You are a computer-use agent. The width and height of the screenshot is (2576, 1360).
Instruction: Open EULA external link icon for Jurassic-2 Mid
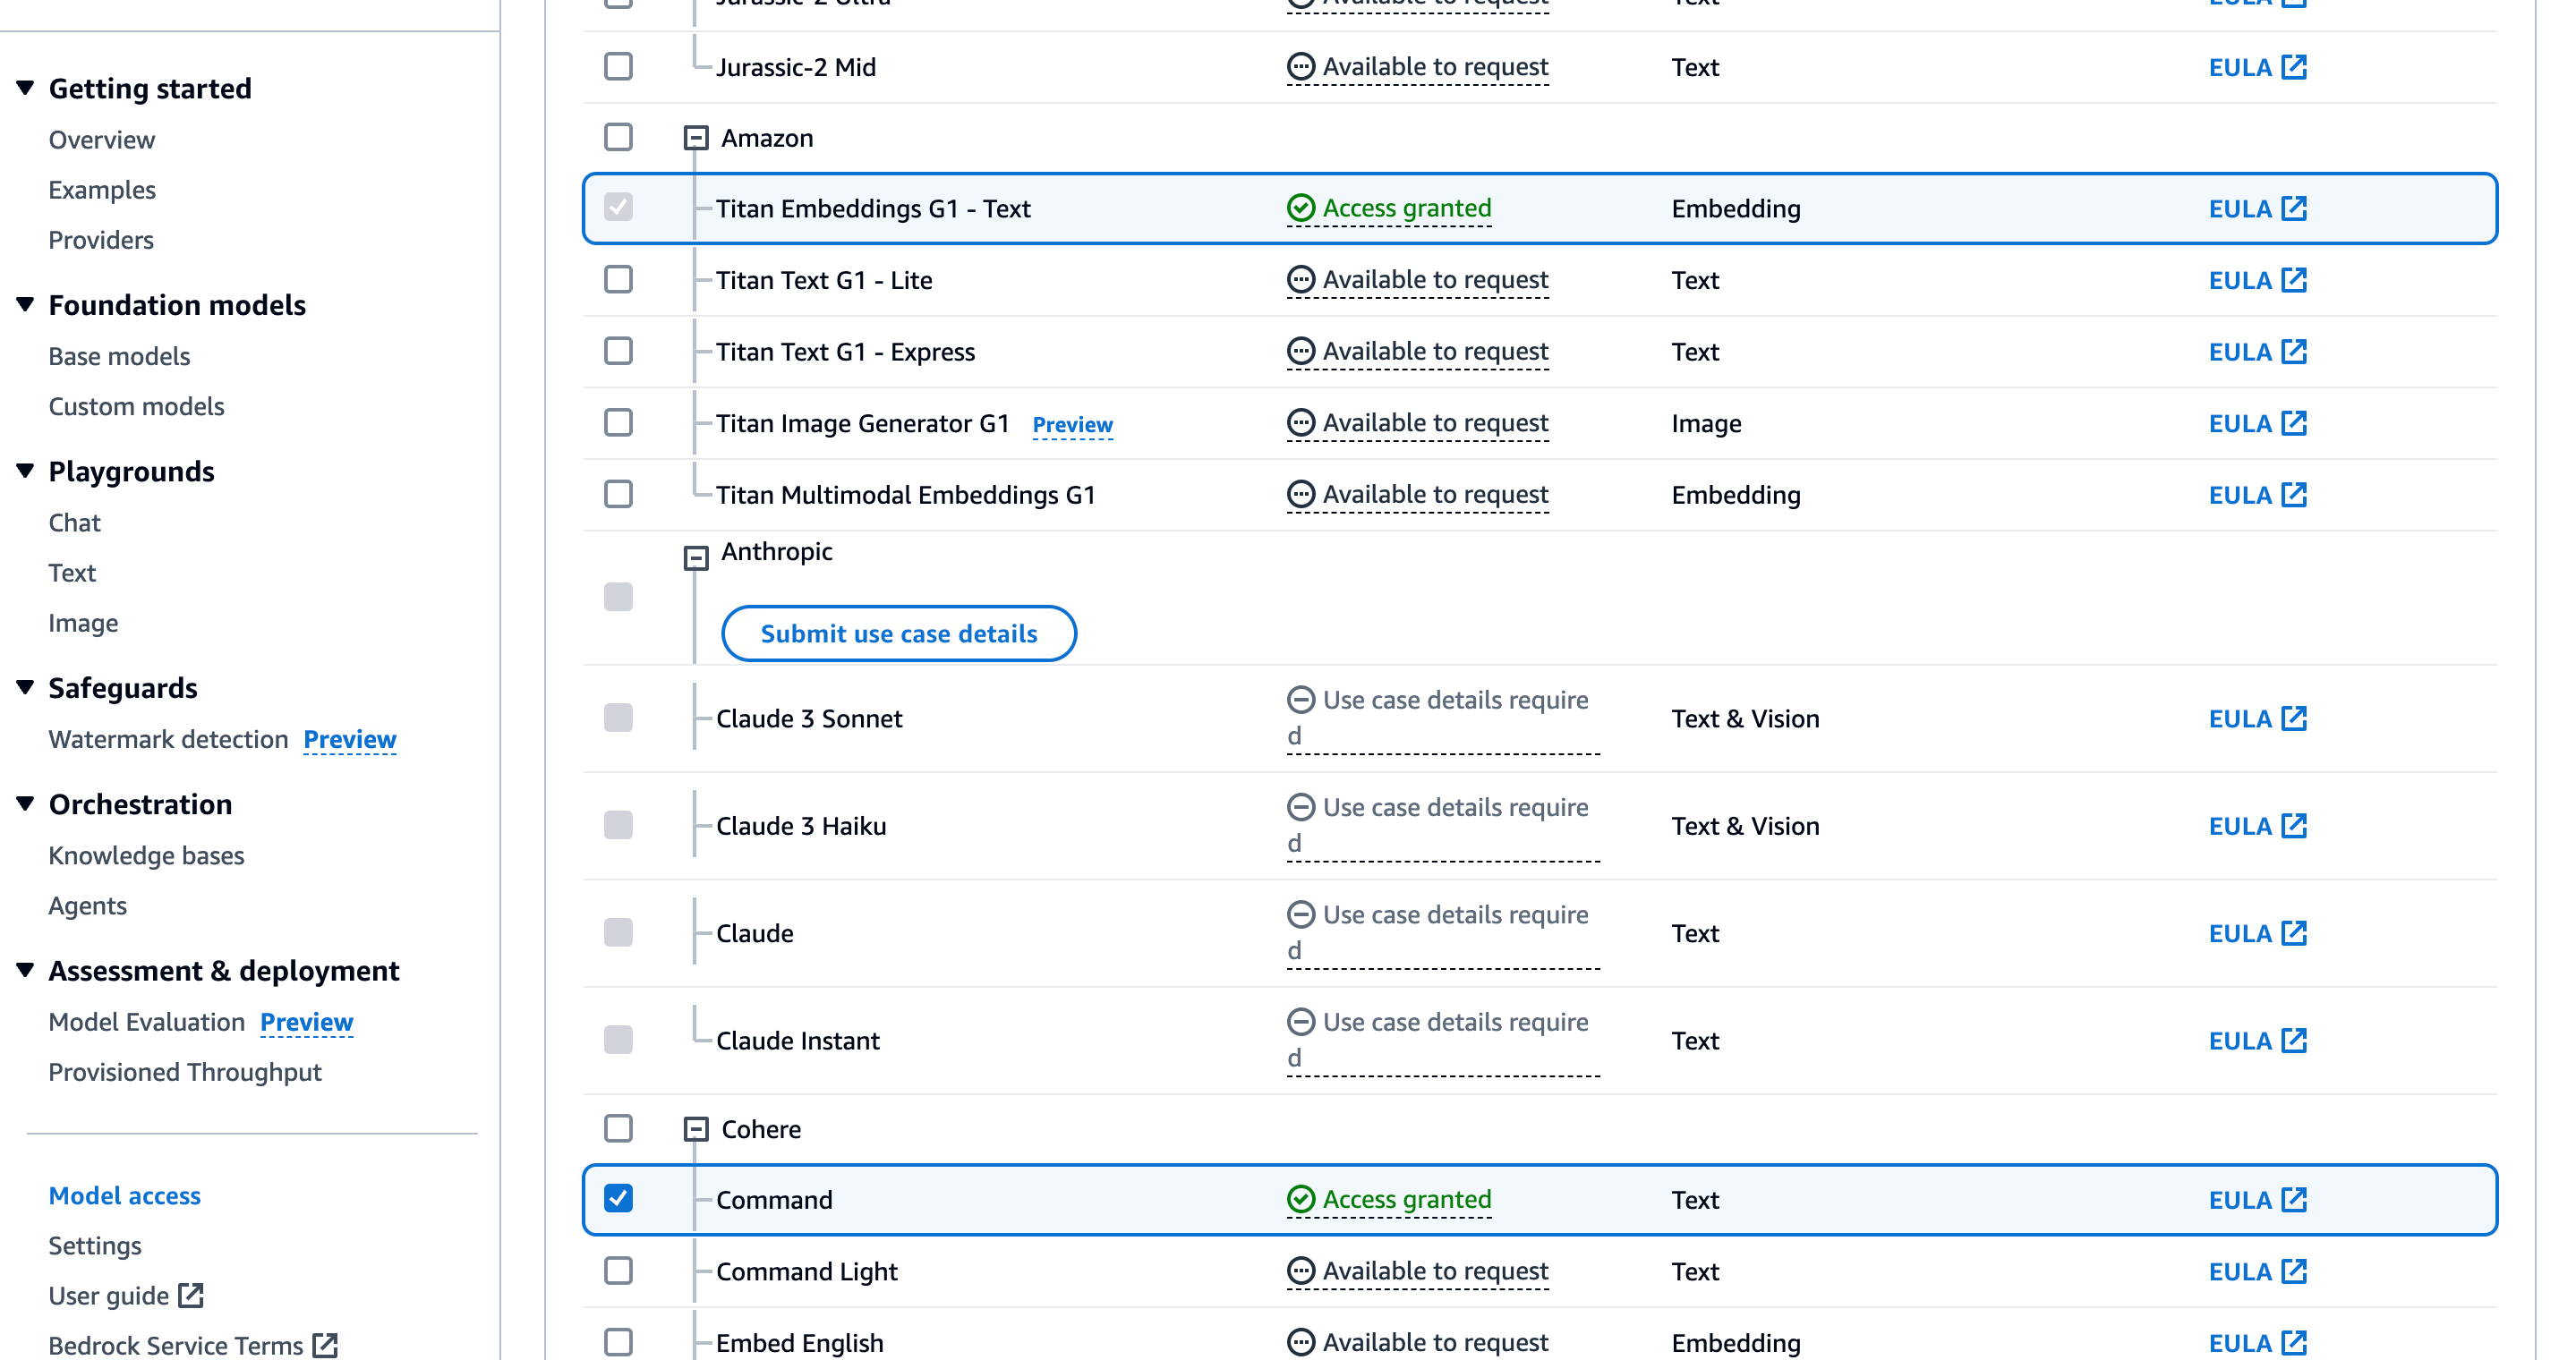(x=2294, y=67)
